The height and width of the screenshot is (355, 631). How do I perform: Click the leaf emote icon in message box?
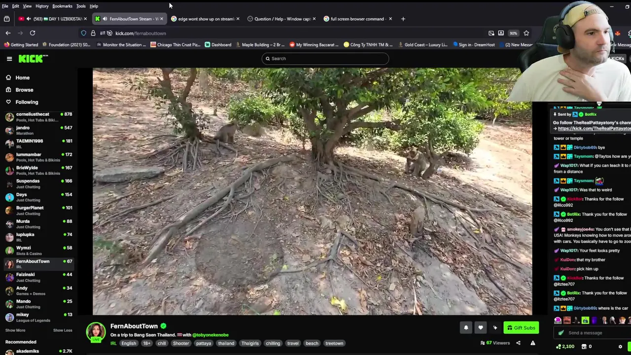pos(561,333)
